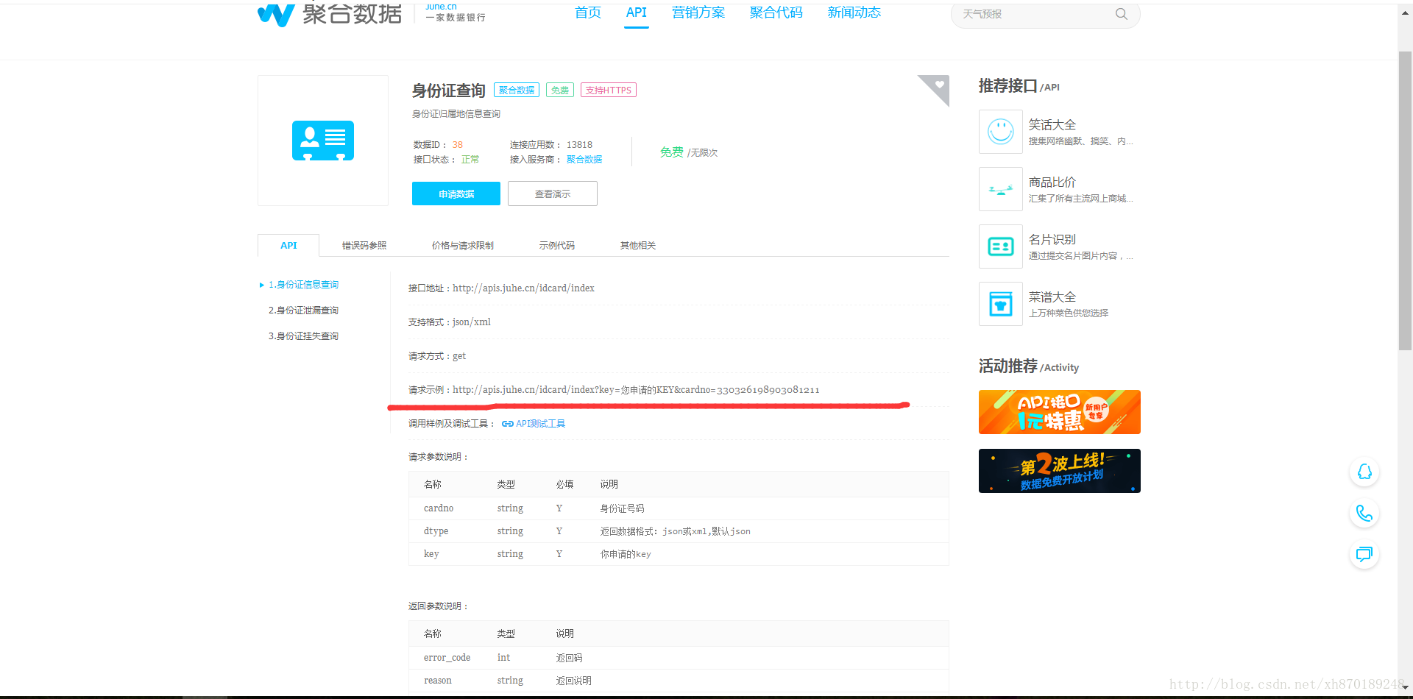Image resolution: width=1413 pixels, height=699 pixels.
Task: Click the 查看演示 button
Action: point(553,194)
